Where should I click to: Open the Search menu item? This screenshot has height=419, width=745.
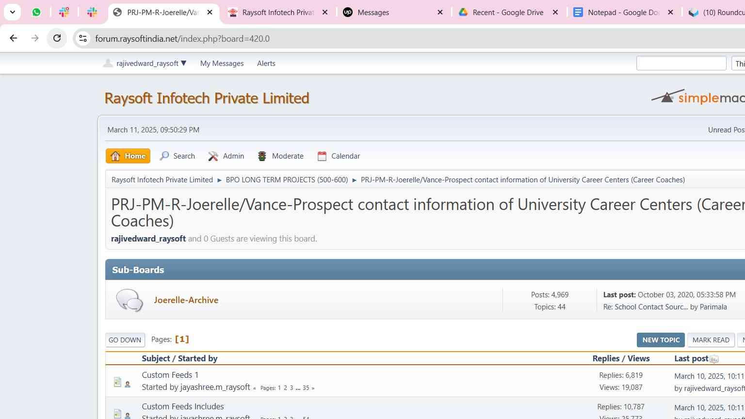[x=178, y=156]
